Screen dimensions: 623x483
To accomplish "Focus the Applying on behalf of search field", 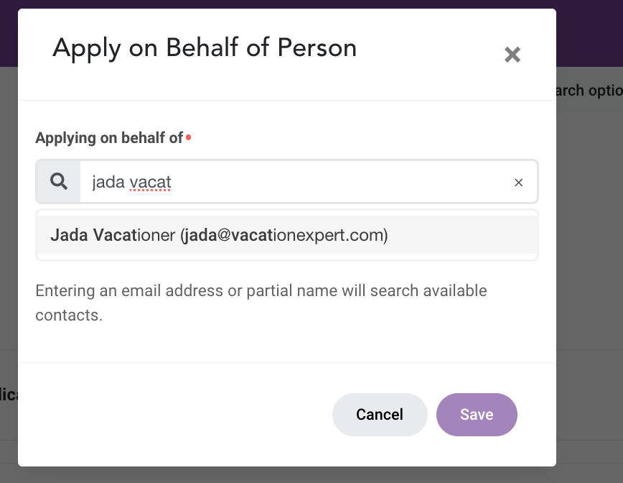I will pyautogui.click(x=323, y=183).
